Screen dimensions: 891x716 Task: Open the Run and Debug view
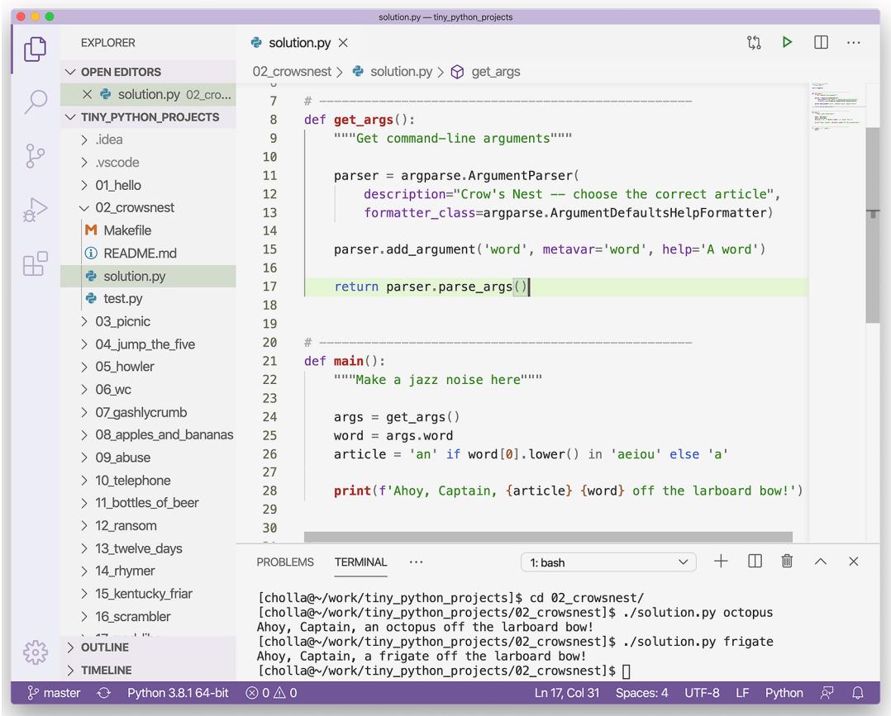35,210
